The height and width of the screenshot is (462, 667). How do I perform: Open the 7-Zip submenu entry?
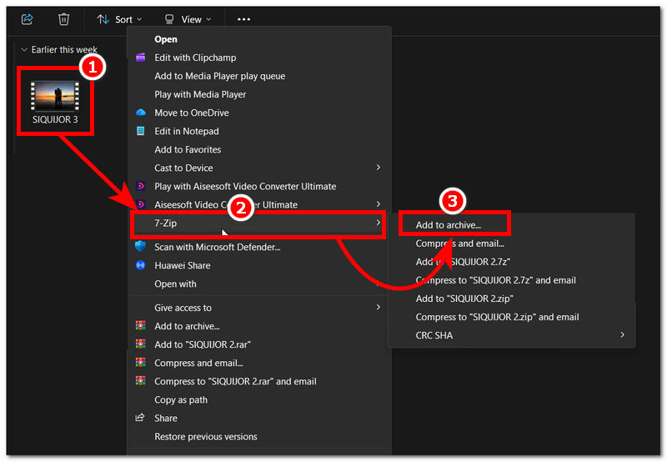(x=258, y=223)
